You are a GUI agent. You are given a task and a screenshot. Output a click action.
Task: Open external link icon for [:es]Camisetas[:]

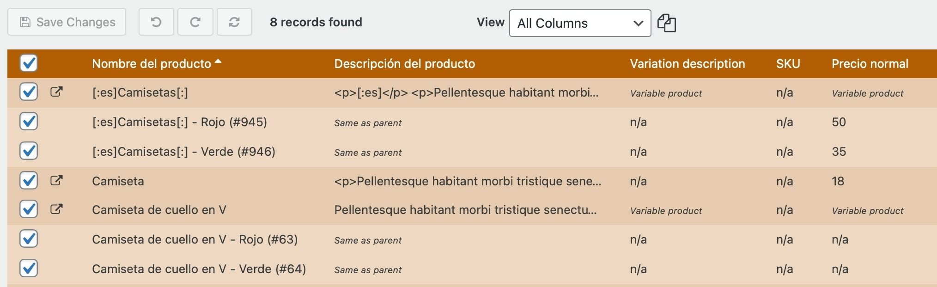(x=56, y=92)
